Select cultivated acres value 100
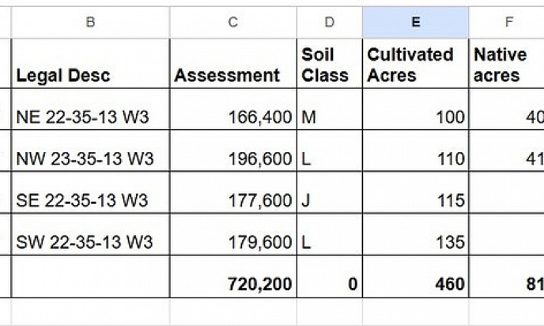Screen dimensions: 544x326 (x=415, y=109)
